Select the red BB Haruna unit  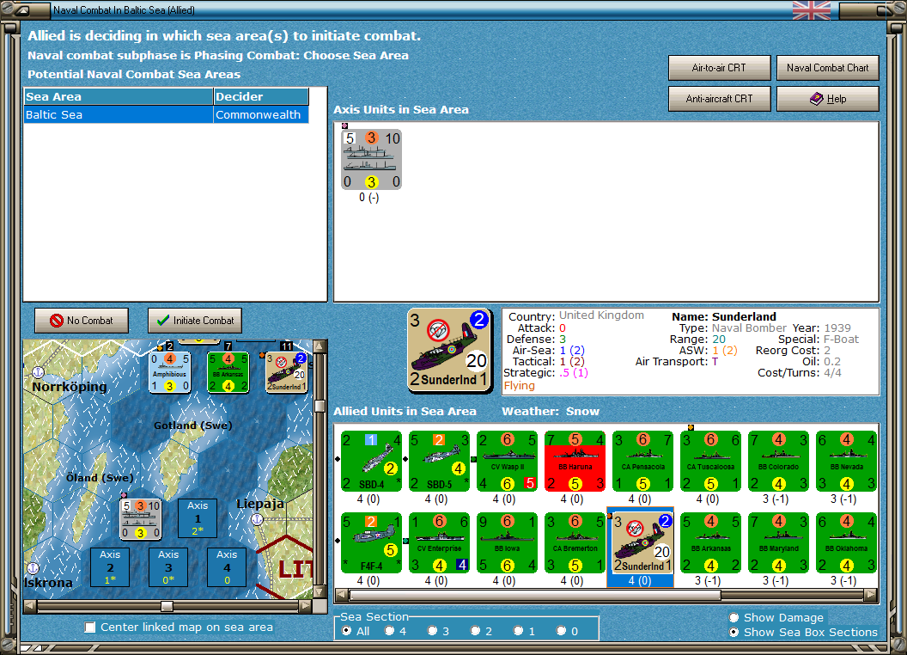(575, 461)
